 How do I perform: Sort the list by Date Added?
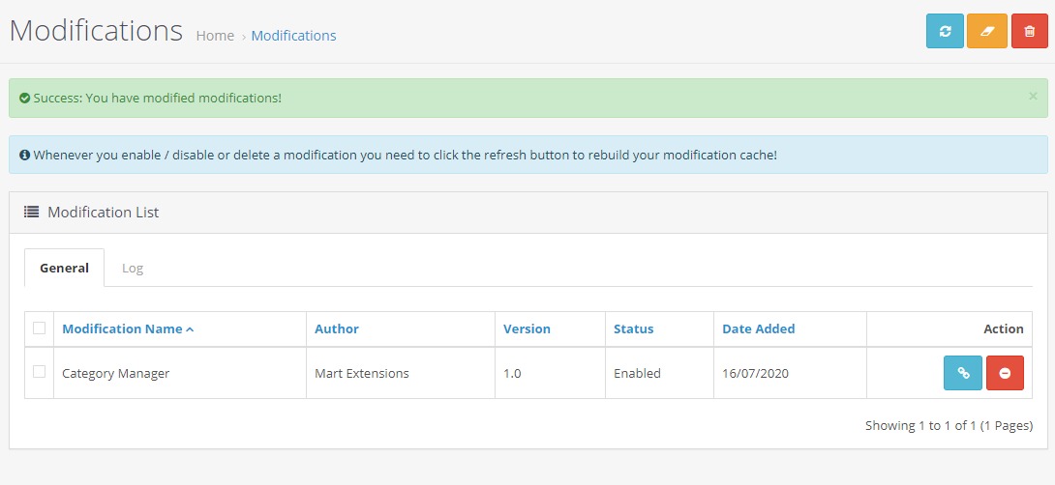click(x=759, y=329)
